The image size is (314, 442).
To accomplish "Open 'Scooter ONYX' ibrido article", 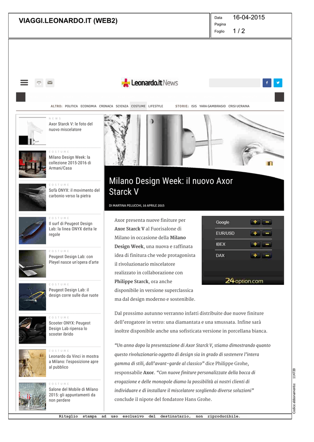I will point(69,328).
